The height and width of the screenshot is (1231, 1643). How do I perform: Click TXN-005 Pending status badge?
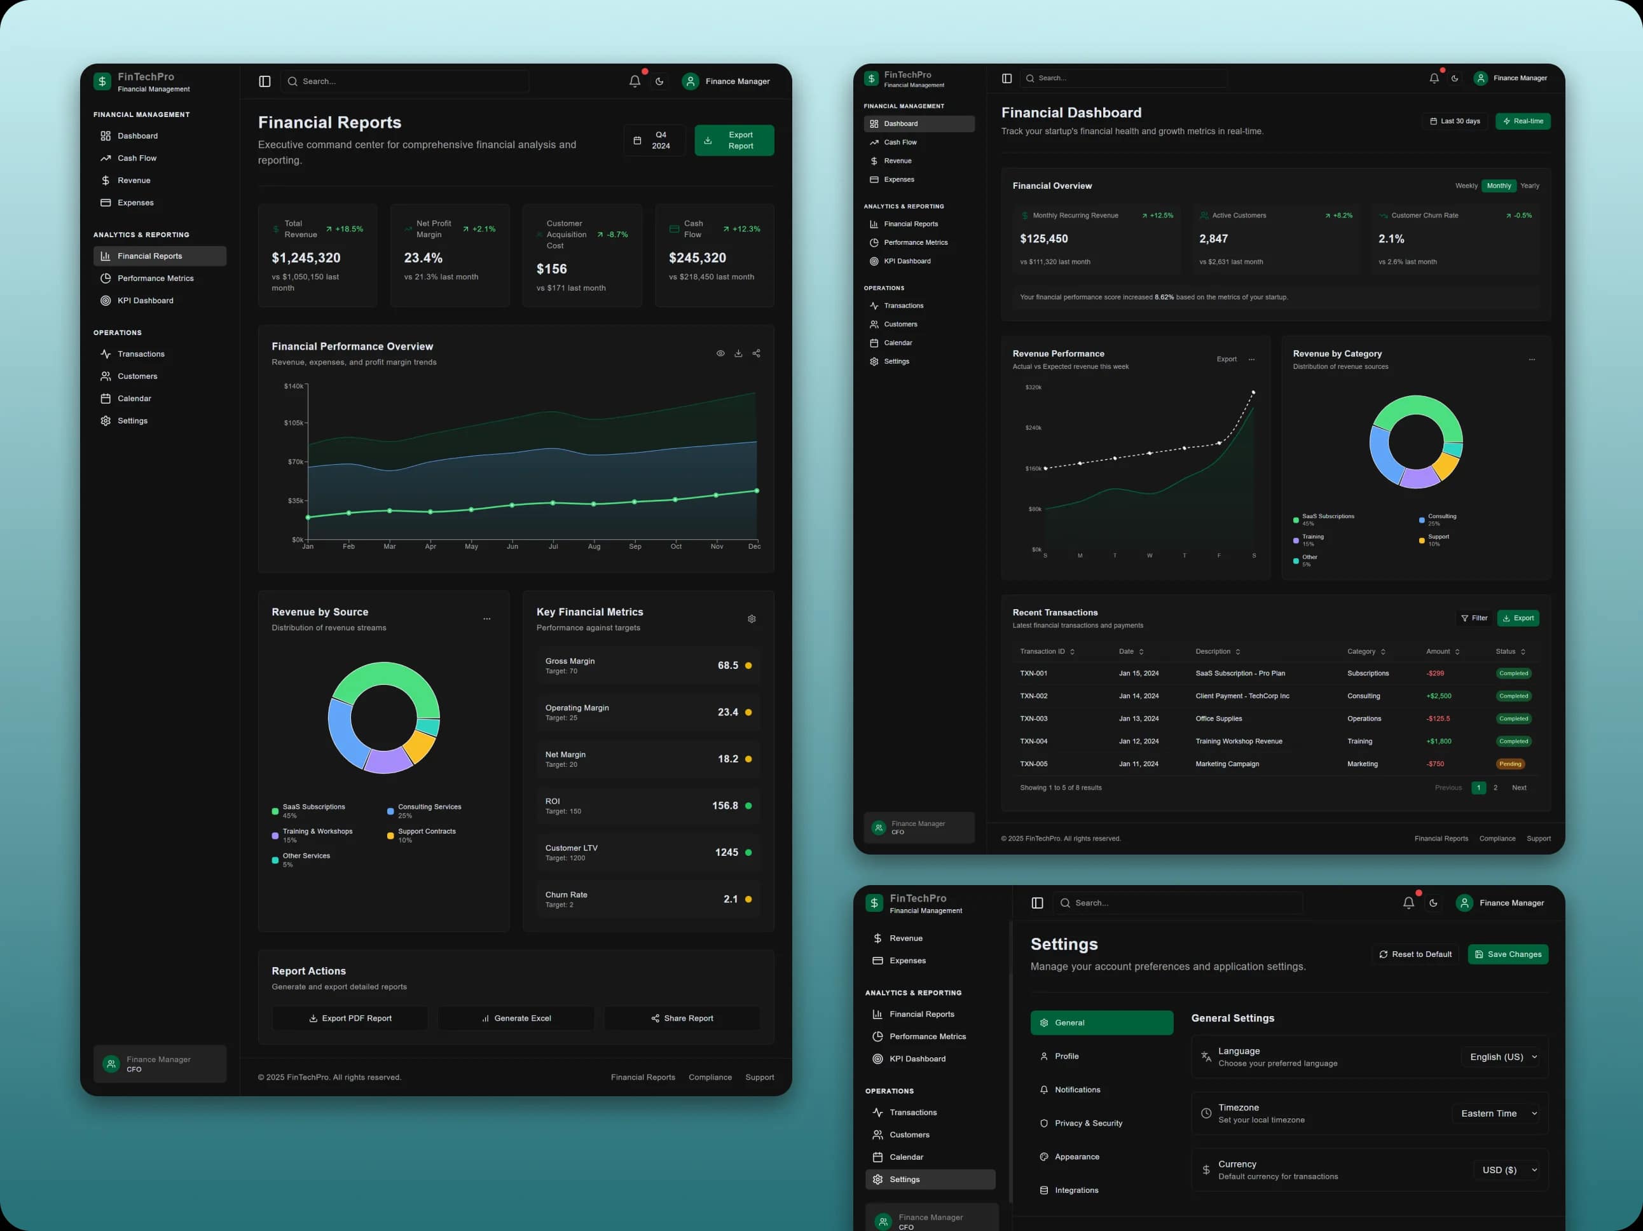pyautogui.click(x=1510, y=764)
